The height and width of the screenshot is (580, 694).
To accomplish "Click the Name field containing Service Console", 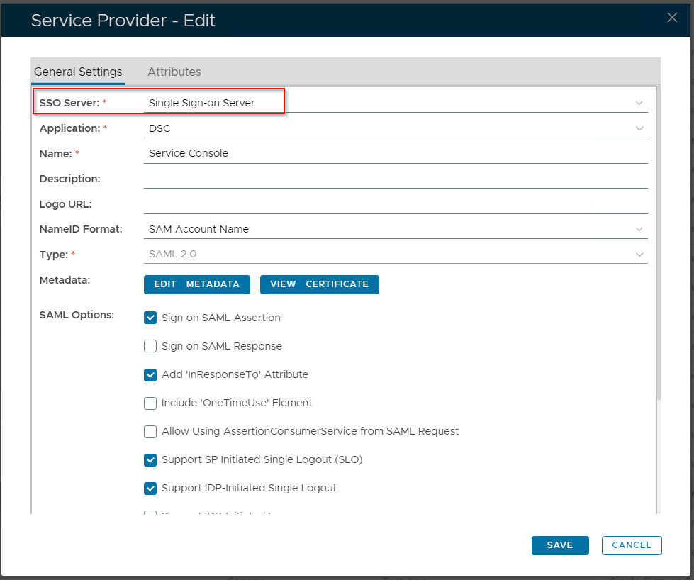I will pyautogui.click(x=394, y=153).
